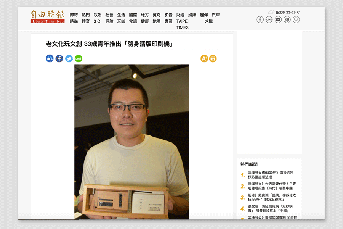Go to the 即時 news menu item
The height and width of the screenshot is (229, 343).
[x=74, y=15]
